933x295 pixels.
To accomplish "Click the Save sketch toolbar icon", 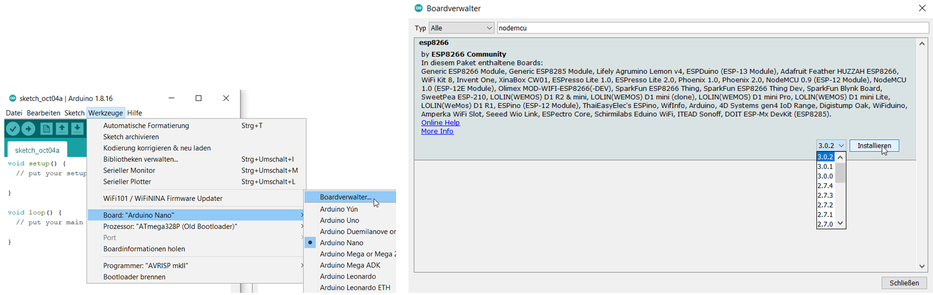I will 77,129.
